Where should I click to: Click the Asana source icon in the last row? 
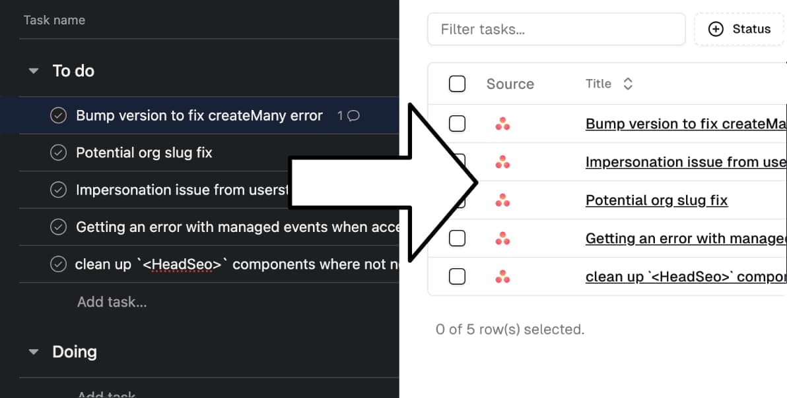502,277
